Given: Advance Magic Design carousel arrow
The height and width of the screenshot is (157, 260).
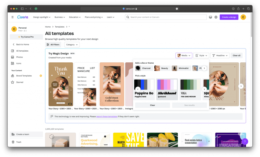Looking at the screenshot, I should click(241, 86).
